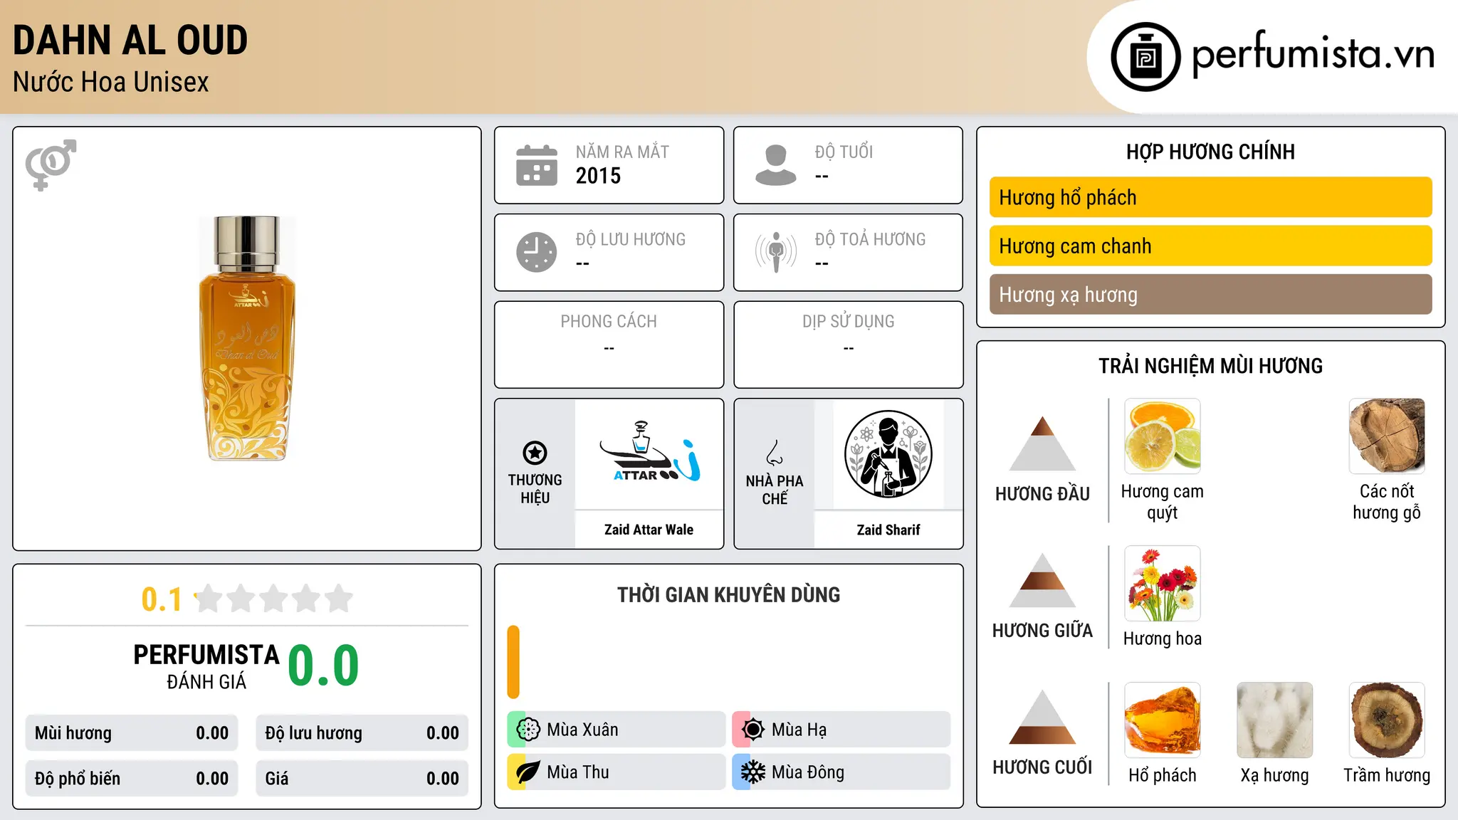Click the Mùi hương 0.00 score row
This screenshot has height=820, width=1458.
(x=132, y=732)
